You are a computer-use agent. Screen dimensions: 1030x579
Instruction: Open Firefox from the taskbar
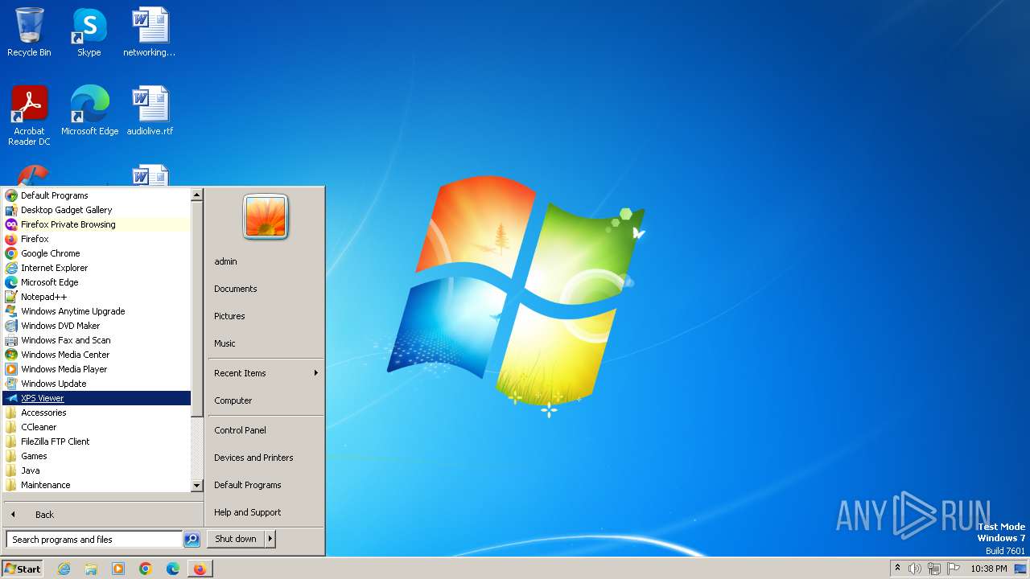200,569
